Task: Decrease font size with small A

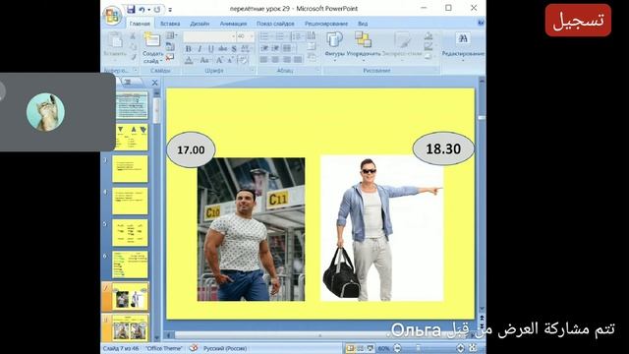Action: (230, 61)
